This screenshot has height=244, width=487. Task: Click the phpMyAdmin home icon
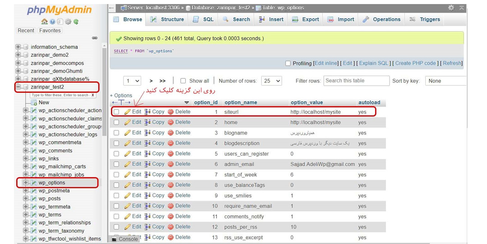click(44, 22)
